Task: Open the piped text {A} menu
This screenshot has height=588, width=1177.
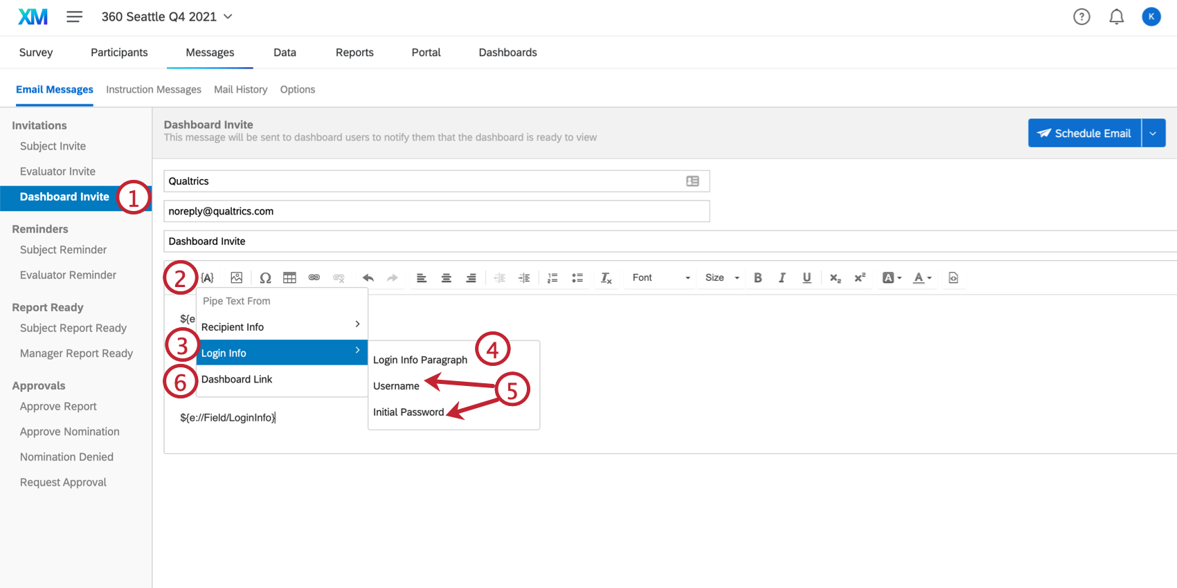Action: click(207, 278)
